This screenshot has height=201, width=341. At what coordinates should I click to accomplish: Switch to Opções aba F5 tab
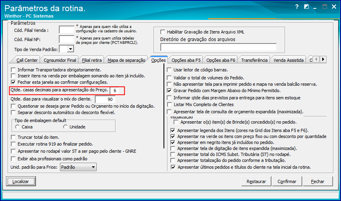(x=186, y=60)
